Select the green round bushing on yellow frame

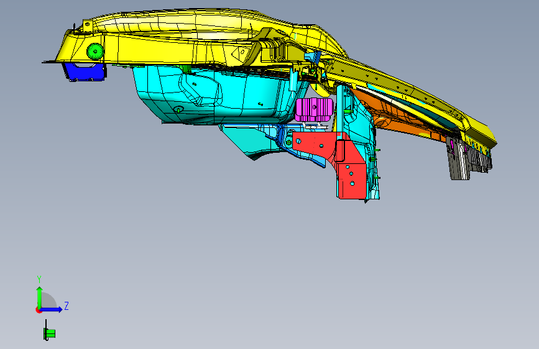point(95,52)
